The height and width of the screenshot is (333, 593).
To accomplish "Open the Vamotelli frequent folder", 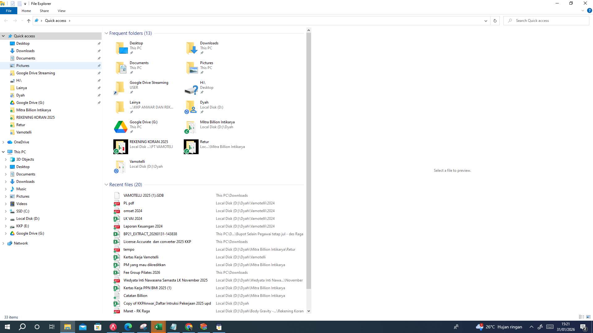I will pyautogui.click(x=137, y=161).
